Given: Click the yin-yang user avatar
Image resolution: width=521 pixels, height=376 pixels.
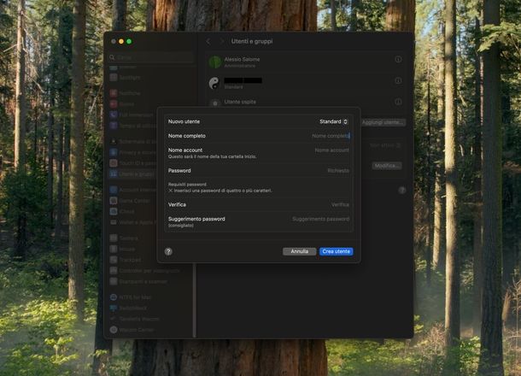Looking at the screenshot, I should (x=214, y=83).
